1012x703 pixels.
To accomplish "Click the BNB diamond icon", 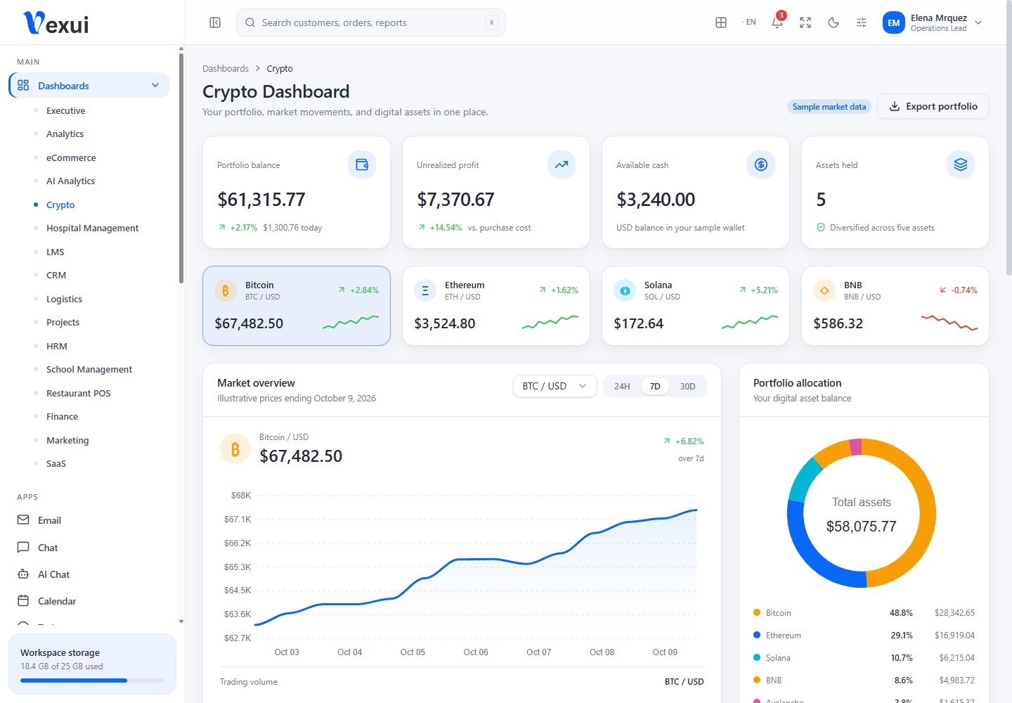I will (x=824, y=290).
